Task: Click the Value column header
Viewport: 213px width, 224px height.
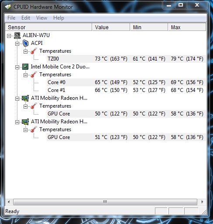Action: pos(111,27)
